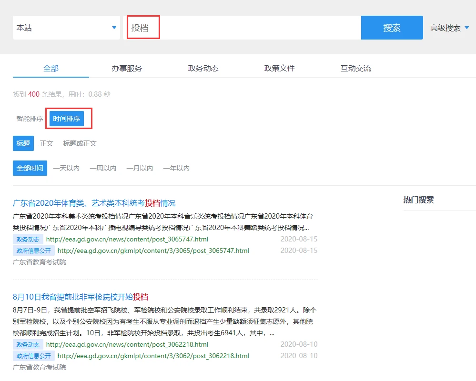Go to the 互动交流 tab
Viewport: 476px width, 381px height.
pyautogui.click(x=355, y=68)
